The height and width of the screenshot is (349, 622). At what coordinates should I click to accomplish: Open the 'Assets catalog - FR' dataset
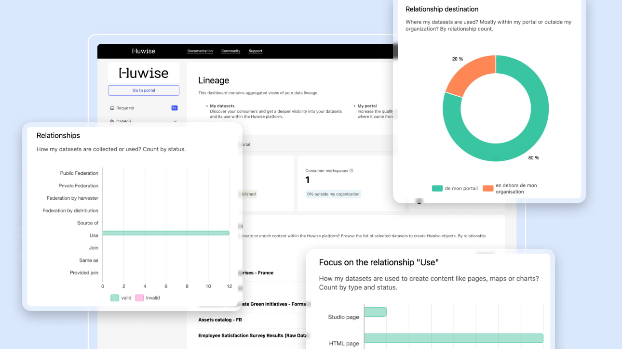(220, 320)
